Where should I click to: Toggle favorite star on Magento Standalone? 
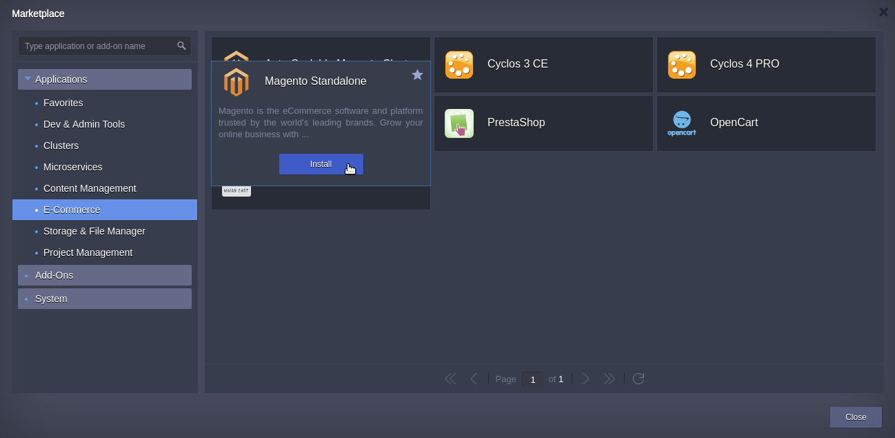pyautogui.click(x=417, y=74)
